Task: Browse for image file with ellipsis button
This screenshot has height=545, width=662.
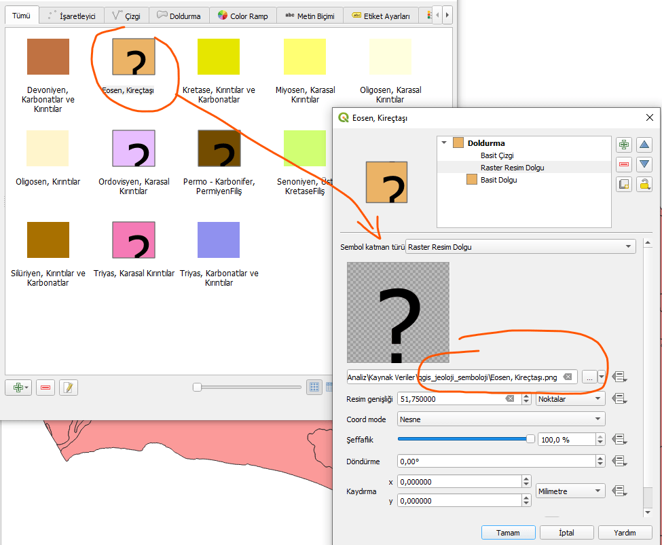Action: (x=589, y=377)
